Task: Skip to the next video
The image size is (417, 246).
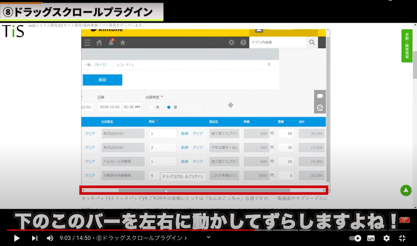Action: (x=34, y=238)
